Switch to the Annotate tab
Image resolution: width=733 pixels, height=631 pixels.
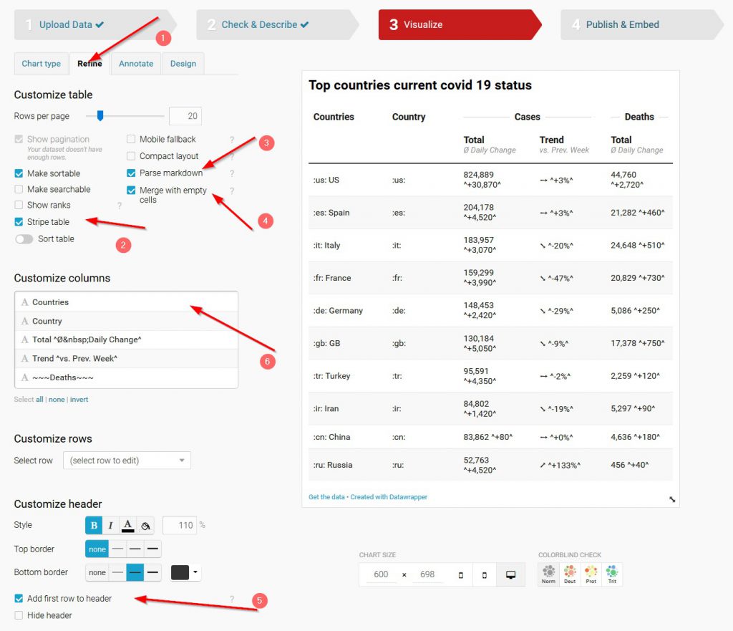click(136, 64)
